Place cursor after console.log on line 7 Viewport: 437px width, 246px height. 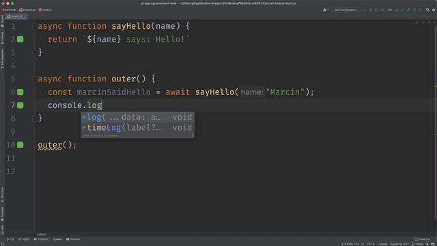click(x=102, y=105)
